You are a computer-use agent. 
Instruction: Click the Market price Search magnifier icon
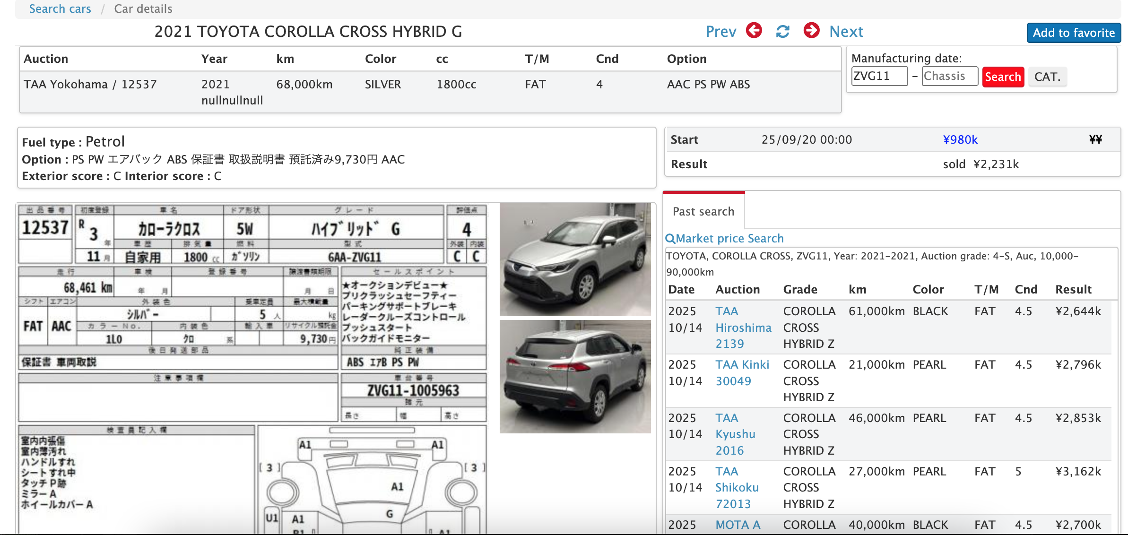(x=670, y=239)
